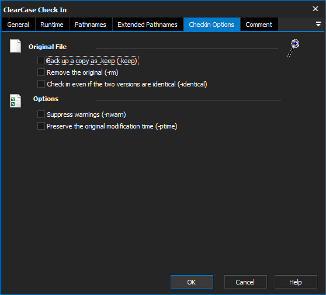The width and height of the screenshot is (326, 295).
Task: Click the Cancel button
Action: 245,282
